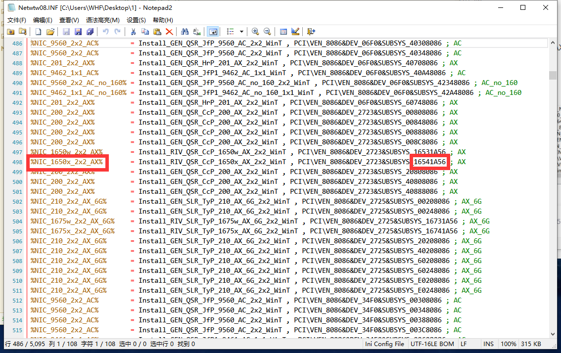Paste from clipboard using toolbar icon

[x=157, y=32]
